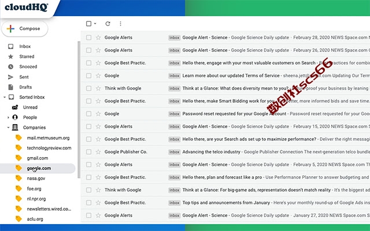Open the Starred folder
The image size is (370, 231).
[x=27, y=57]
